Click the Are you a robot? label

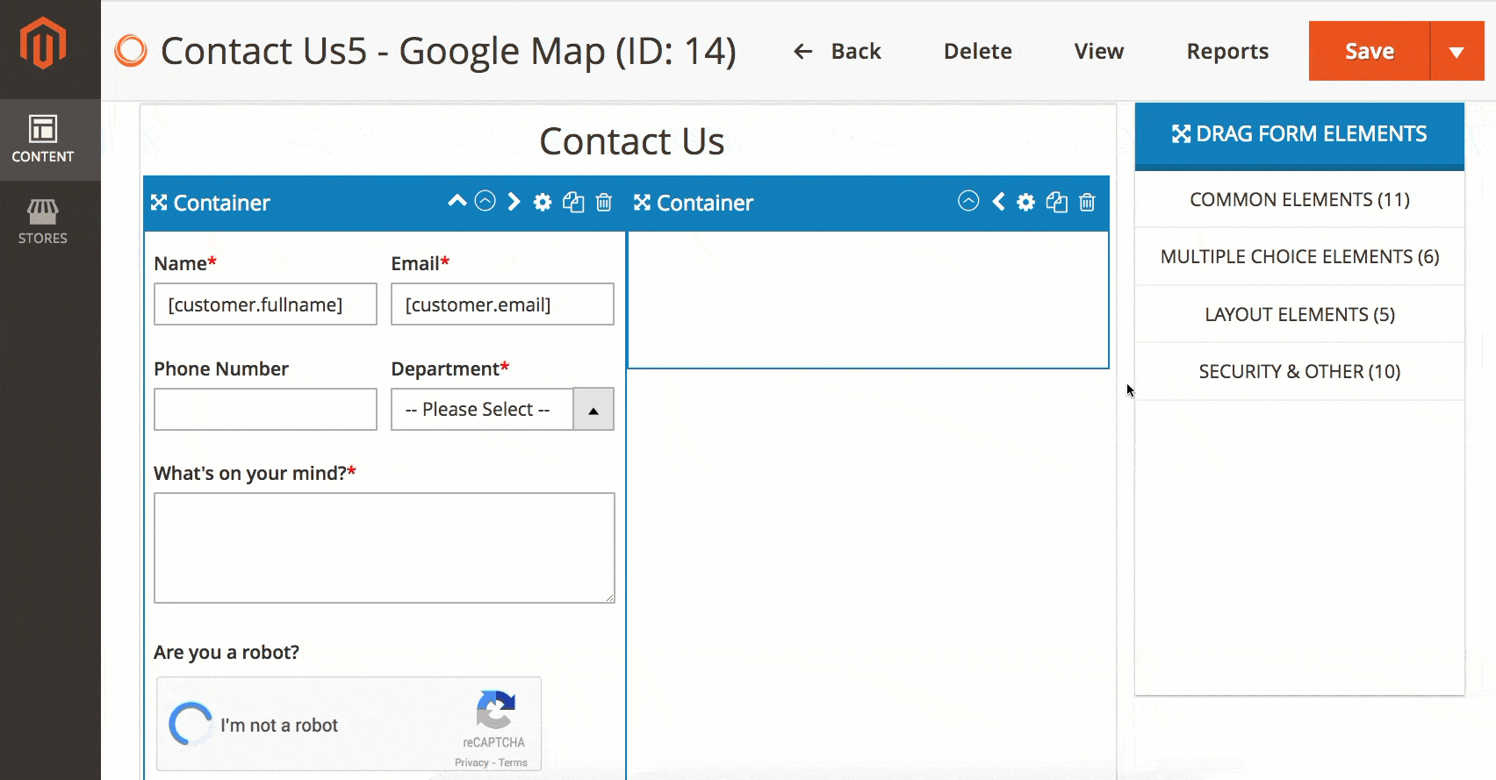(x=227, y=652)
